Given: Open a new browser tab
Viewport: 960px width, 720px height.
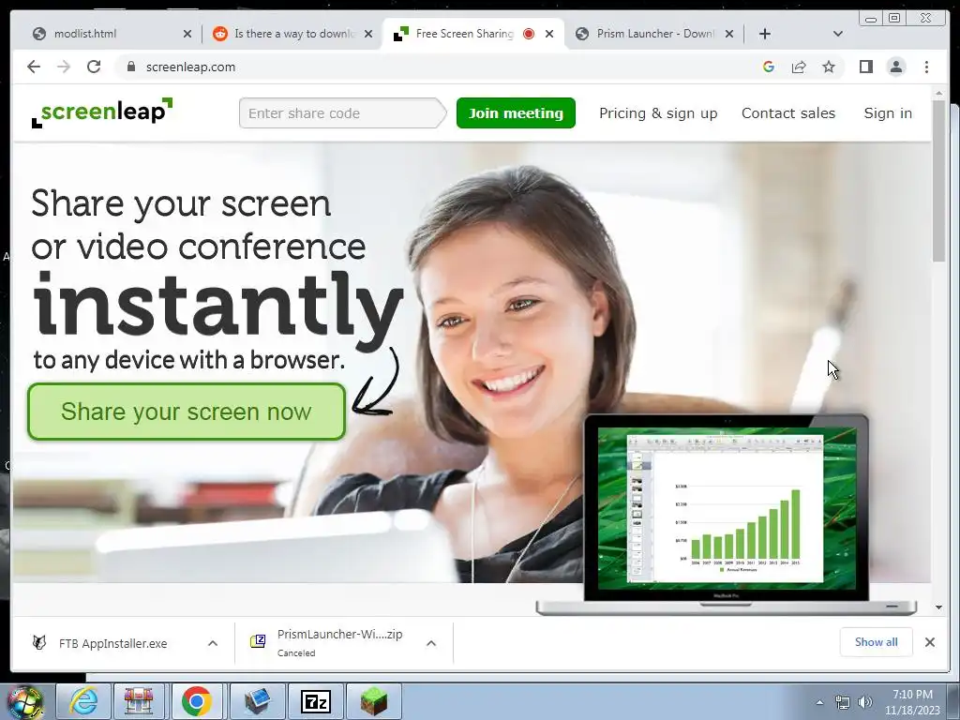Looking at the screenshot, I should click(x=765, y=34).
